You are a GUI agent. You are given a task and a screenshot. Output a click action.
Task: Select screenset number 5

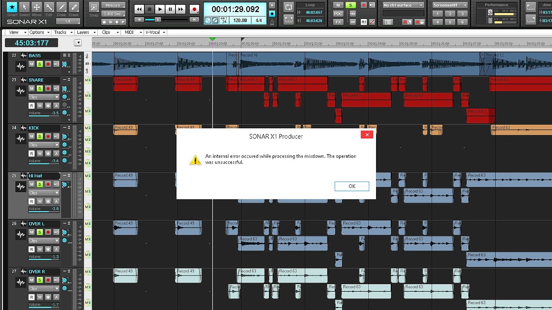click(x=450, y=22)
